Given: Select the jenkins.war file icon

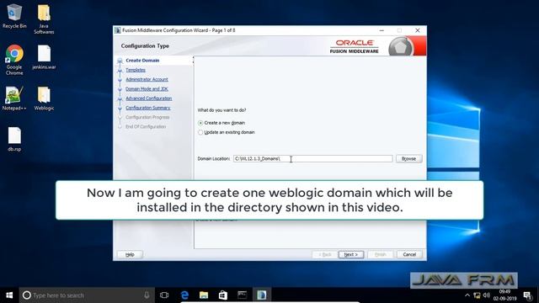Looking at the screenshot, I should [x=44, y=57].
